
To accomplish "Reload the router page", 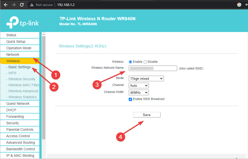I will (x=22, y=5).
